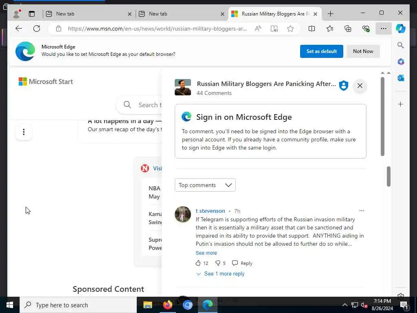Open Microsoft 365 sidebar icon
Viewport: 417px width, 313px height.
coord(401,62)
